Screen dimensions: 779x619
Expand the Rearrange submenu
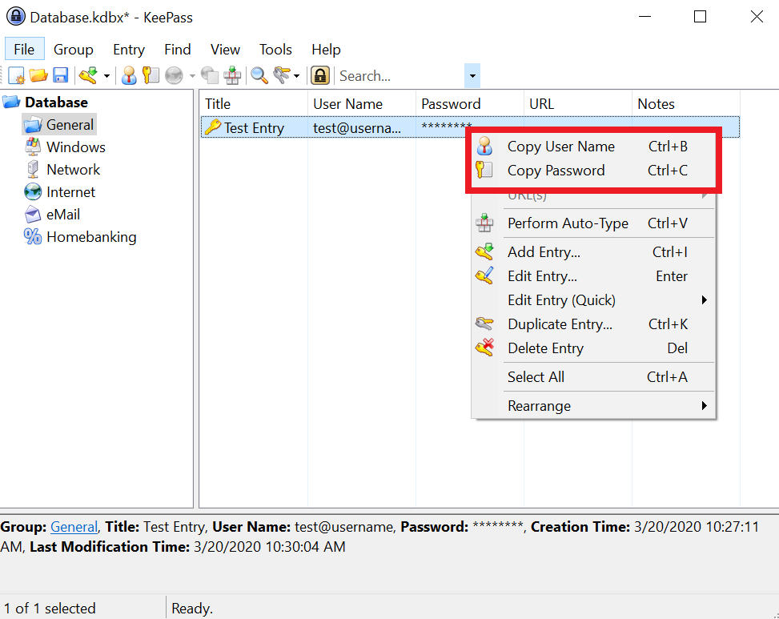[x=704, y=406]
